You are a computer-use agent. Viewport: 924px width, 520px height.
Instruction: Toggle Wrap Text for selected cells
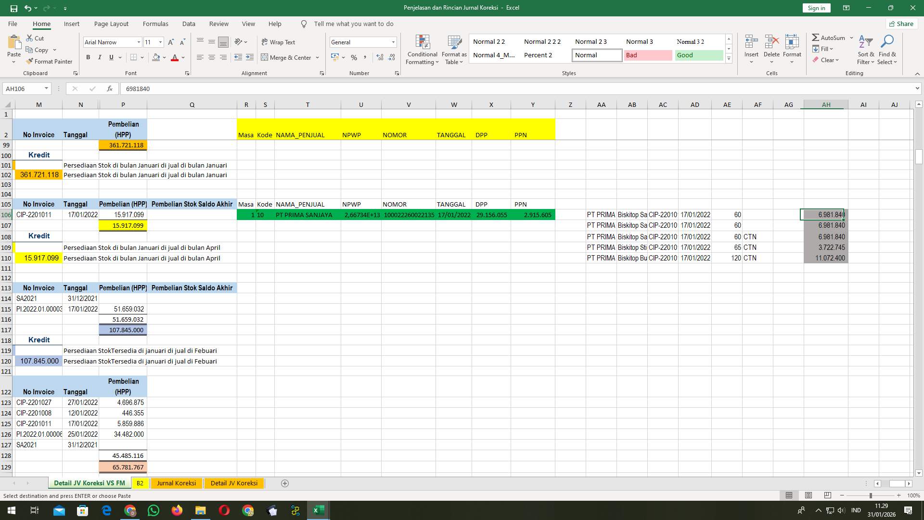(x=278, y=42)
